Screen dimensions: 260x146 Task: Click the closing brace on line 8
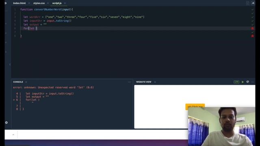pos(21,36)
